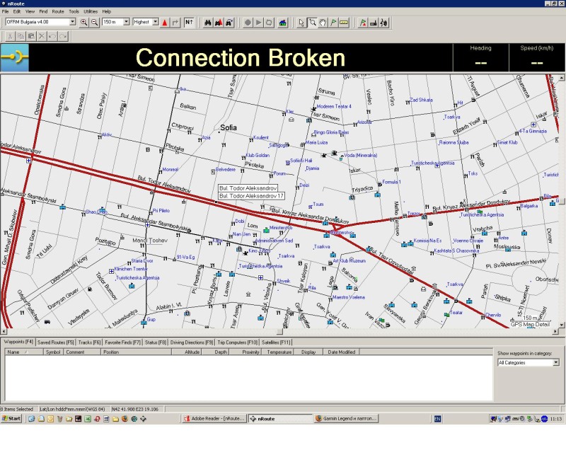Click the horizontal map scrollbar thumb

tap(279, 331)
